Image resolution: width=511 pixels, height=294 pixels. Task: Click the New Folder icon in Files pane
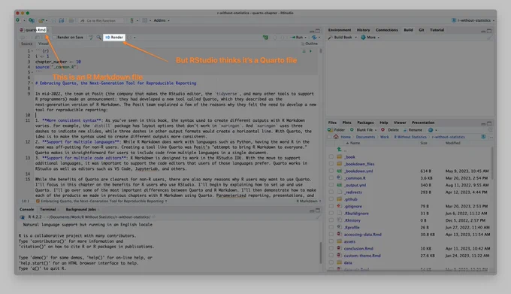330,130
